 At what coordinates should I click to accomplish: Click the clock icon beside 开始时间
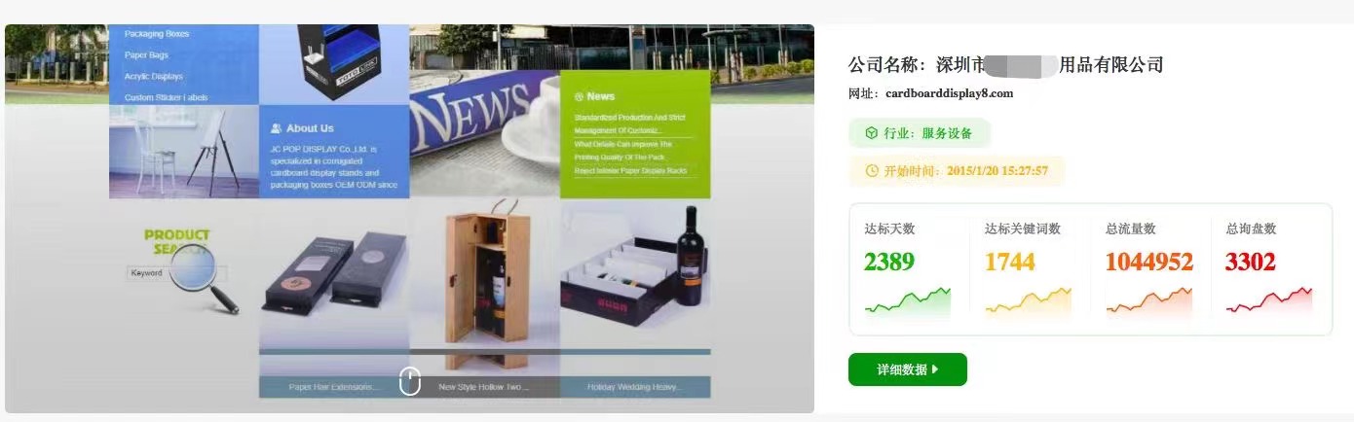pyautogui.click(x=872, y=171)
